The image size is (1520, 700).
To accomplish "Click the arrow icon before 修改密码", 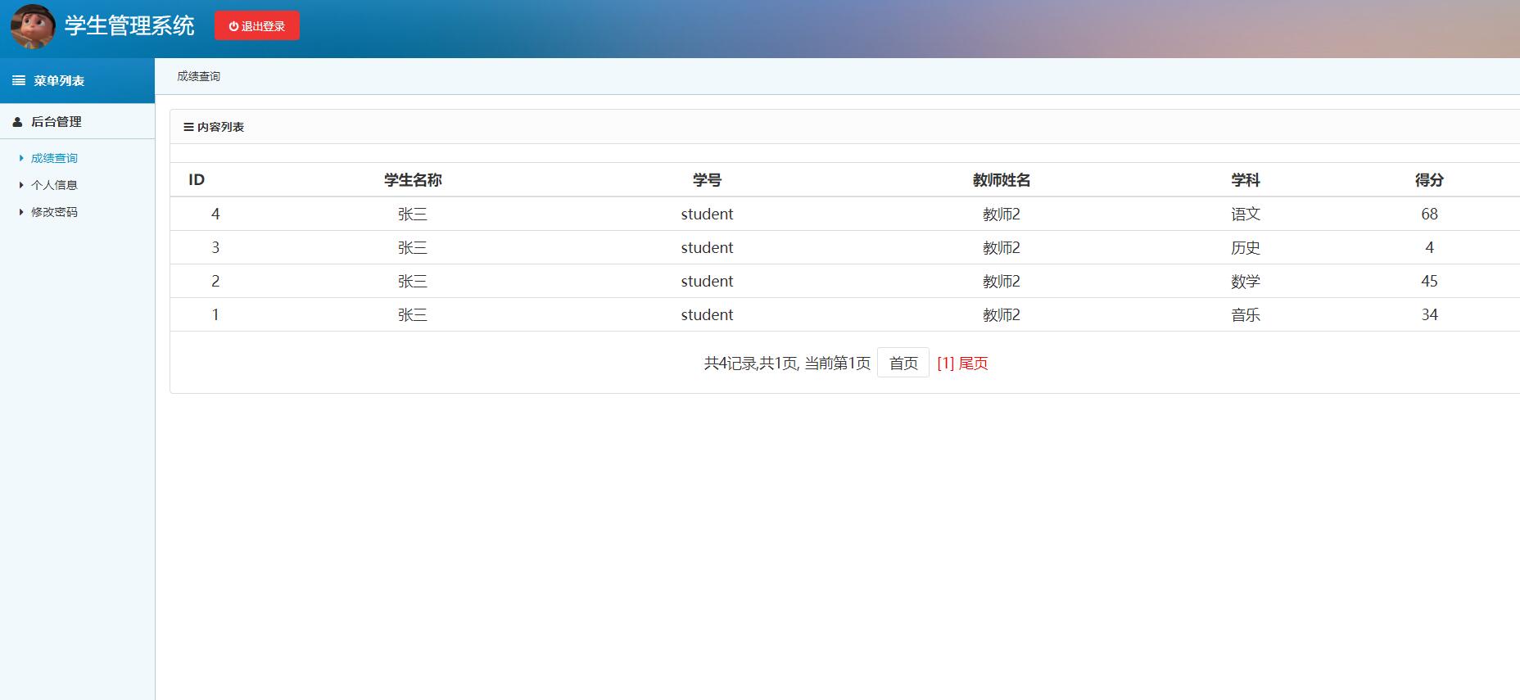I will (21, 212).
